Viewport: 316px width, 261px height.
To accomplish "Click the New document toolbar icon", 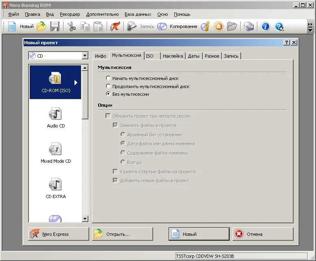I will [12, 26].
